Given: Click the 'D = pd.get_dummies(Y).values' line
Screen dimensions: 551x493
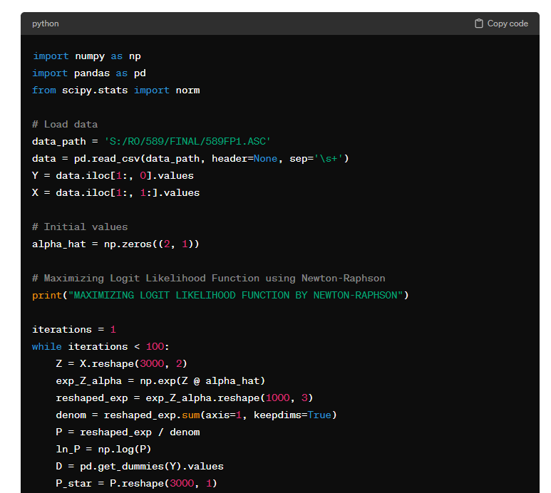Looking at the screenshot, I should (140, 467).
